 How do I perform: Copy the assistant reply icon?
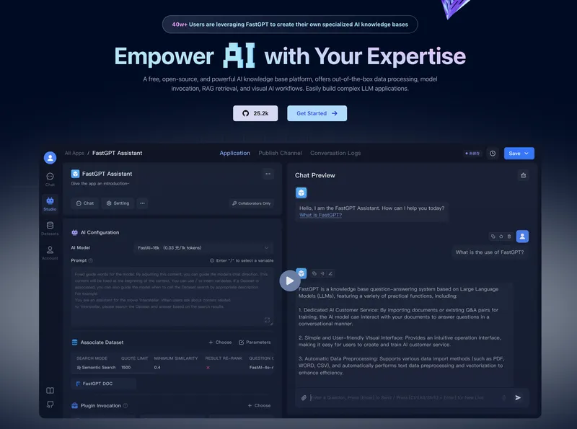point(314,273)
